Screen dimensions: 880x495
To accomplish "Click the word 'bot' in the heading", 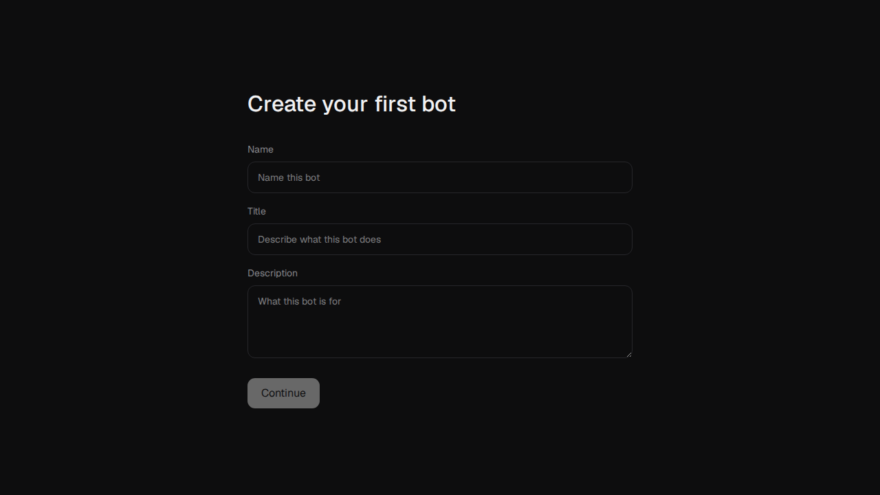I will pos(439,104).
